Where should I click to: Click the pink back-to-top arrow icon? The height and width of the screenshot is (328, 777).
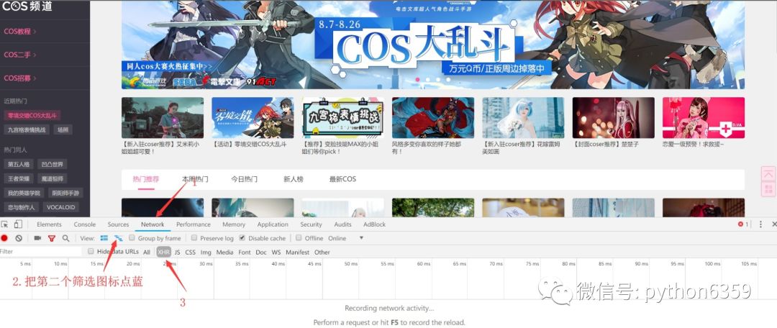pos(768,176)
